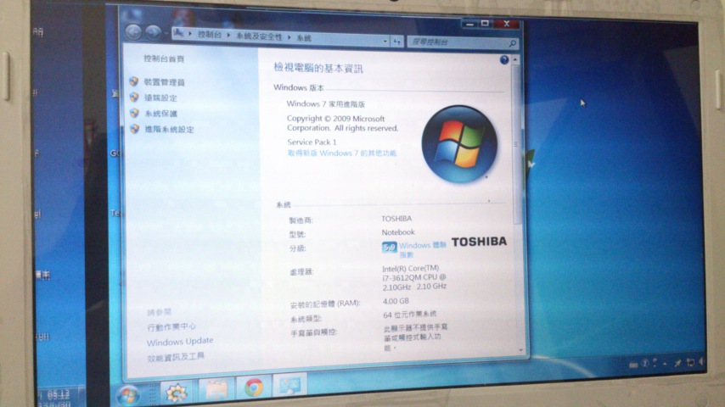Open 效能資訊及工具 link
The height and width of the screenshot is (407, 725).
click(176, 357)
